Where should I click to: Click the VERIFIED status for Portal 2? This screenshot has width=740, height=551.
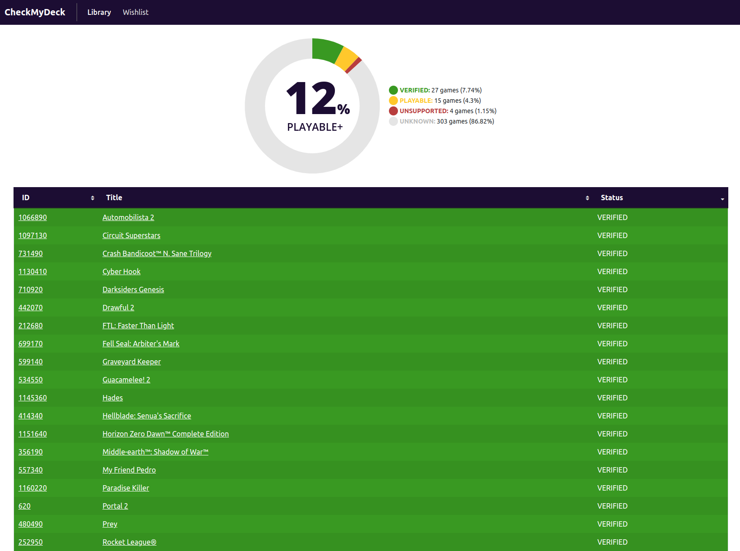pyautogui.click(x=612, y=506)
